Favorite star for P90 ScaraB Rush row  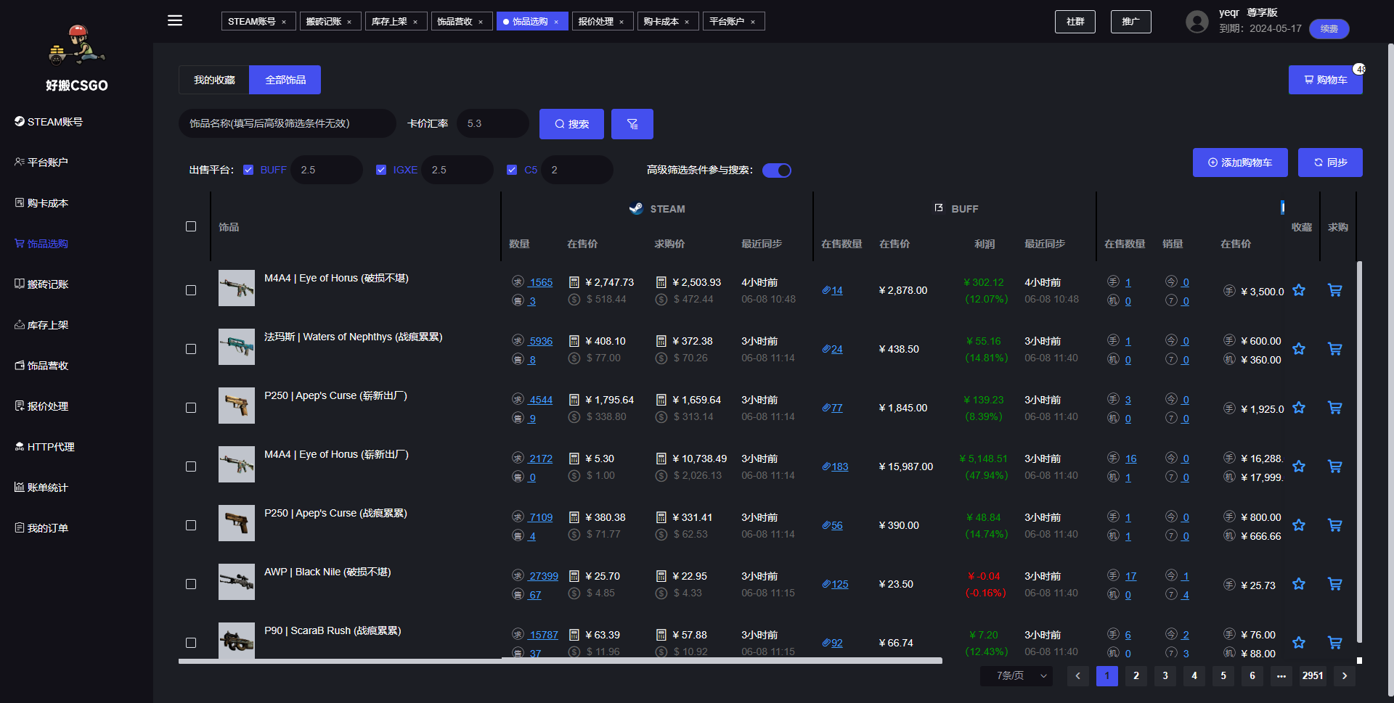point(1299,643)
